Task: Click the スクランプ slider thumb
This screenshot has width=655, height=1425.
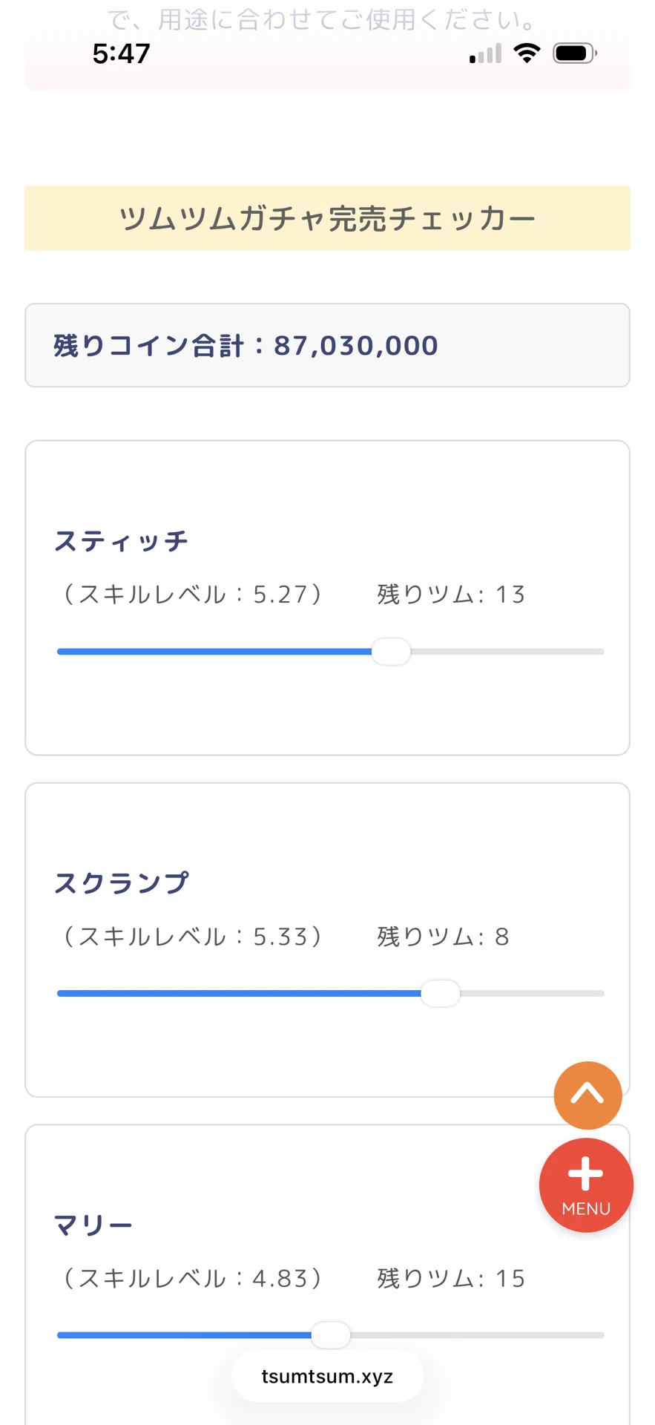Action: click(441, 993)
